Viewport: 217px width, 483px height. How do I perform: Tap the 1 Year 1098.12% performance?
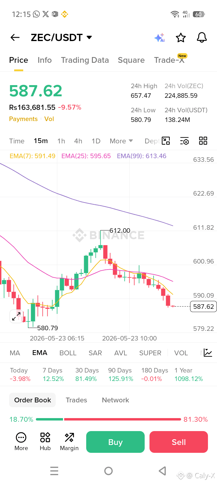tap(189, 374)
